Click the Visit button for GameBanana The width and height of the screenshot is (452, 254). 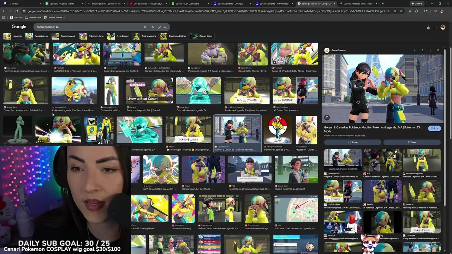pyautogui.click(x=434, y=128)
